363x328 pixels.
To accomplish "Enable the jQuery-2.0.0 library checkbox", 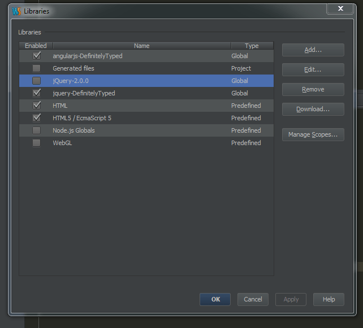I will click(37, 81).
